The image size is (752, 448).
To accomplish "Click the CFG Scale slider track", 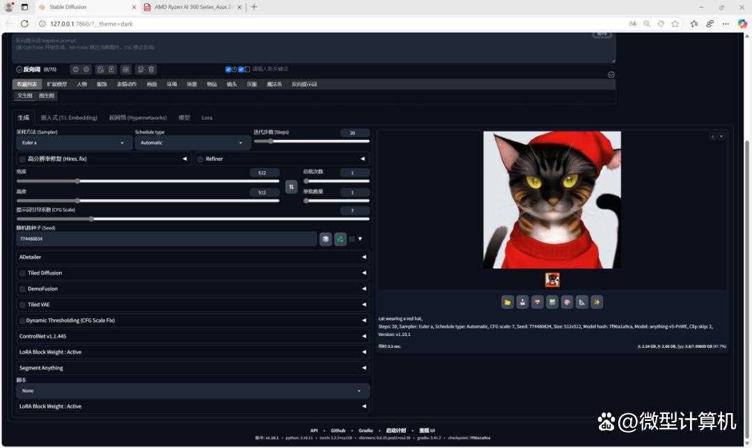I will click(192, 218).
